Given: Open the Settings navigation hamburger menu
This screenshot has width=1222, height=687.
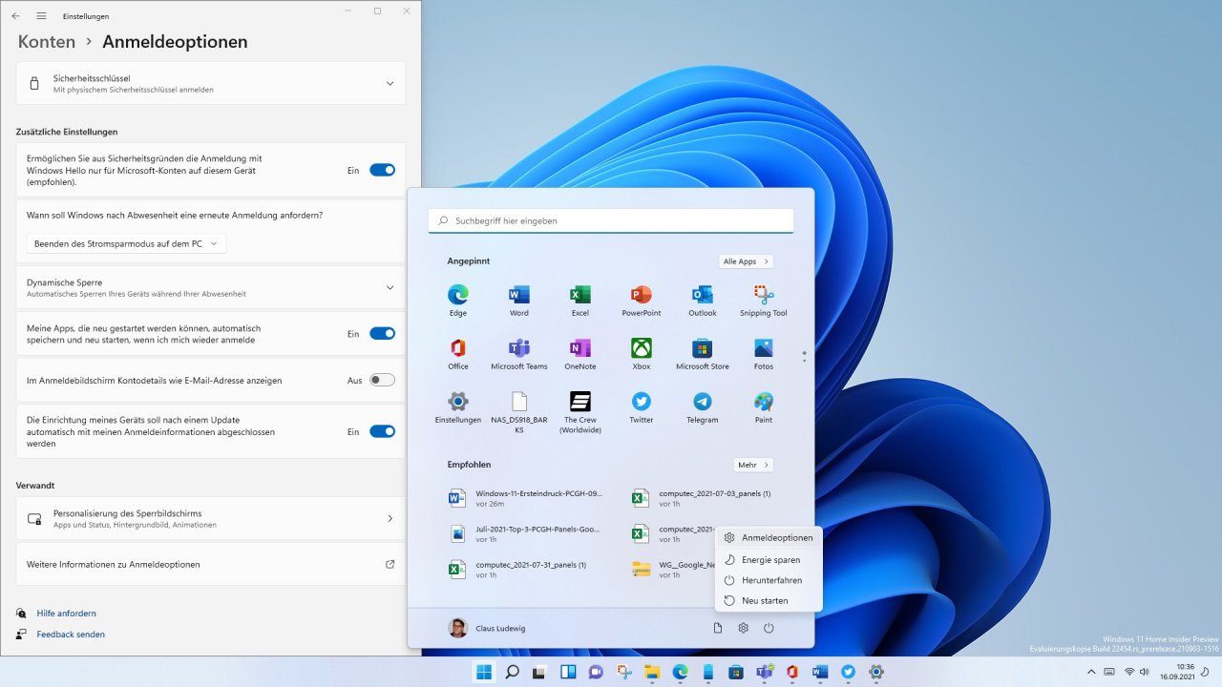Looking at the screenshot, I should click(41, 16).
